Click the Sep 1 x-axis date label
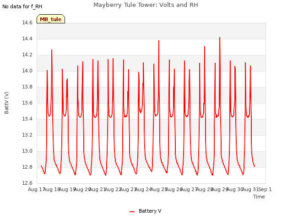 click(265, 189)
